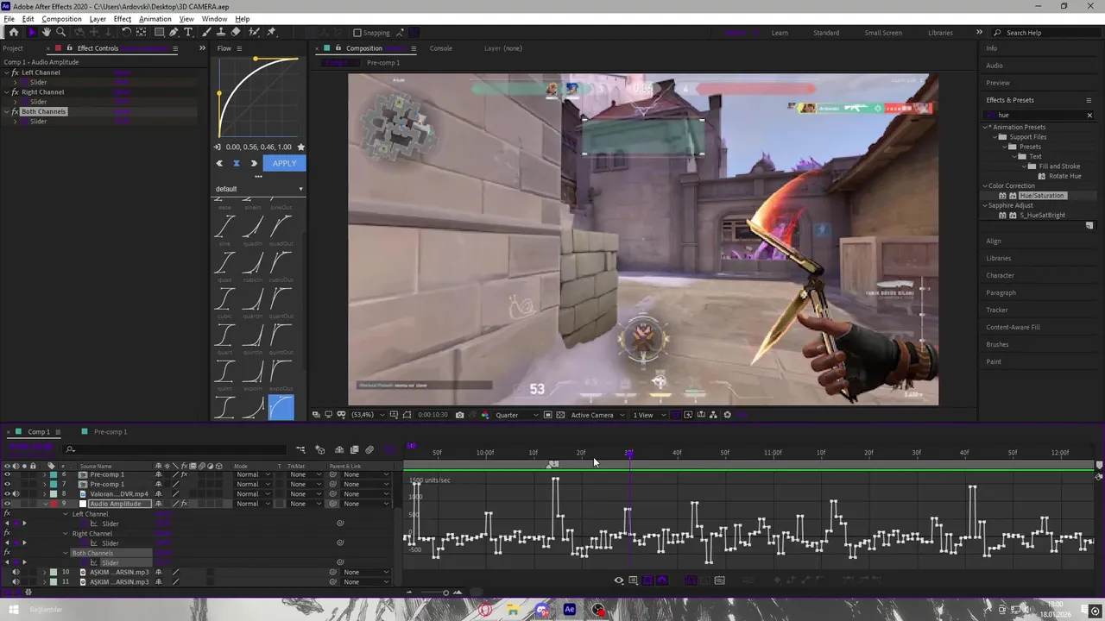Viewport: 1105px width, 621px height.
Task: Collapse the Audio Amplitude layer twirl
Action: [45, 504]
